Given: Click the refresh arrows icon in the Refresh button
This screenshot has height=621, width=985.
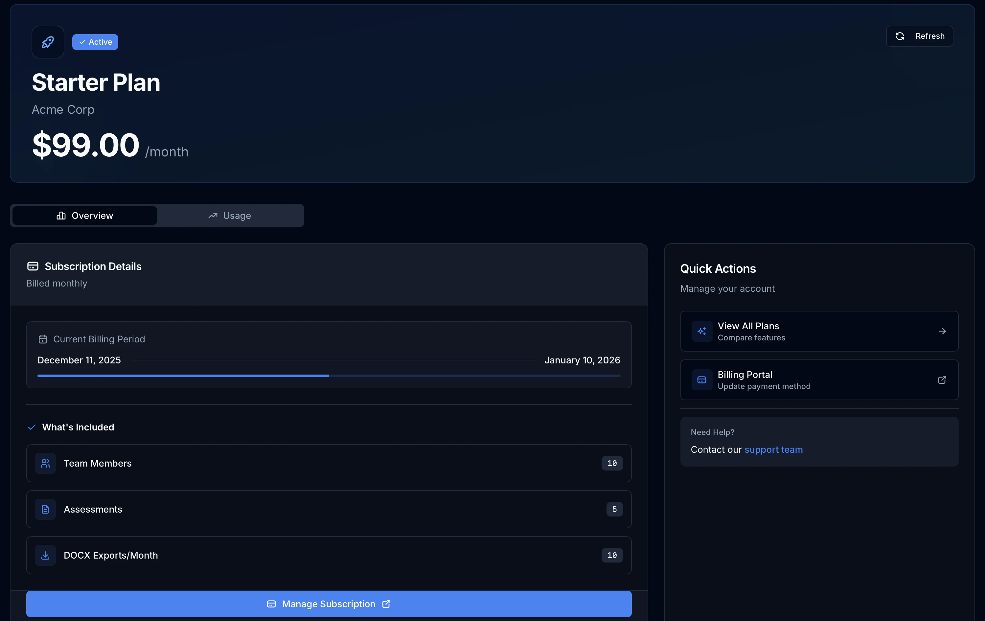Looking at the screenshot, I should pyautogui.click(x=900, y=36).
